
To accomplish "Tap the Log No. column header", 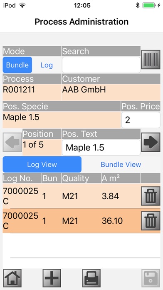I will [x=22, y=178].
